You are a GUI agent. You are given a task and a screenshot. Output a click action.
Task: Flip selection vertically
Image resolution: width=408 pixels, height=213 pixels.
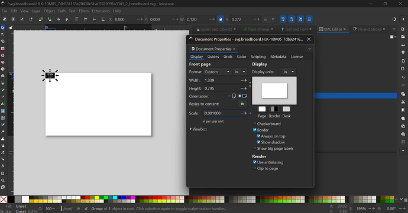coord(67,19)
